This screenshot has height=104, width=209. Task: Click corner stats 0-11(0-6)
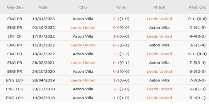pyautogui.click(x=197, y=19)
